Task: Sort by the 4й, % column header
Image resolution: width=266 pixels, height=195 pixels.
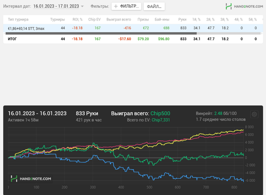Action: [239, 19]
